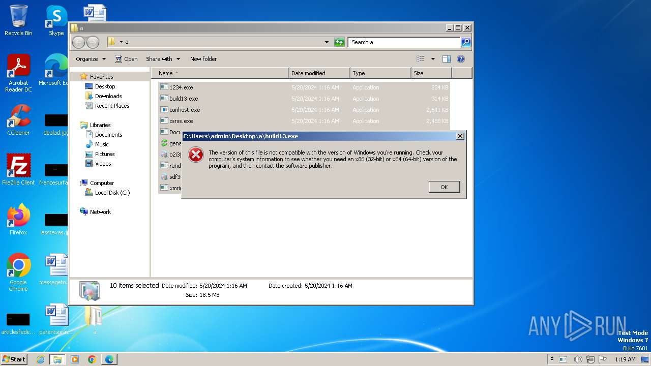This screenshot has height=366, width=651.
Task: Open the Pictures library
Action: pos(105,154)
